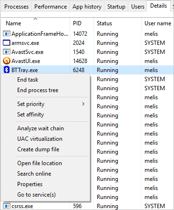Click Running status of armsvc.exe
This screenshot has width=174, height=210.
pos(107,43)
